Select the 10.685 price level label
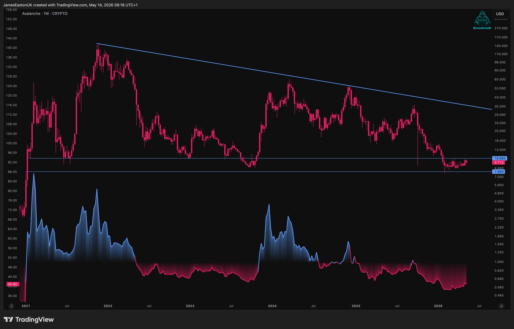Viewport: 514px width, 329px height. (499, 158)
